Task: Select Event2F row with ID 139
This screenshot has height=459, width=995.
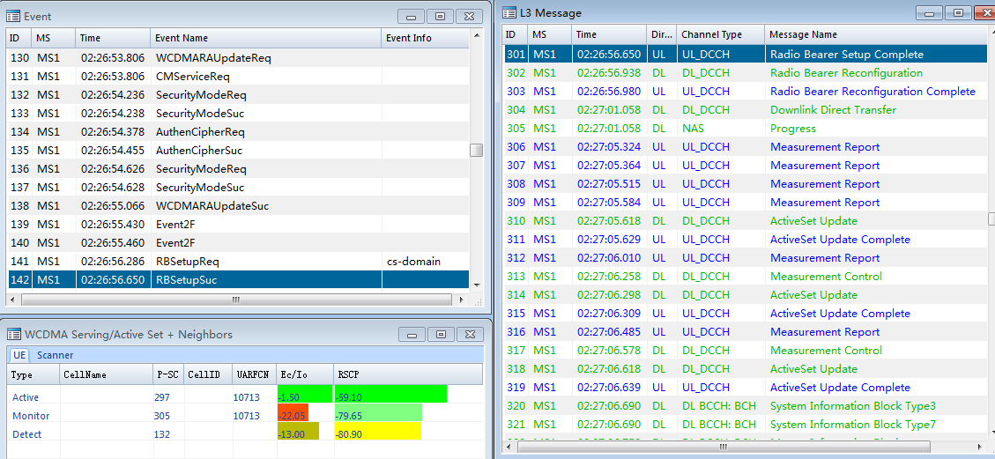Action: [238, 225]
